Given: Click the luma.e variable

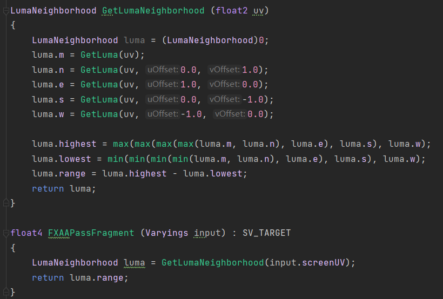Looking at the screenshot, I should (x=48, y=84).
